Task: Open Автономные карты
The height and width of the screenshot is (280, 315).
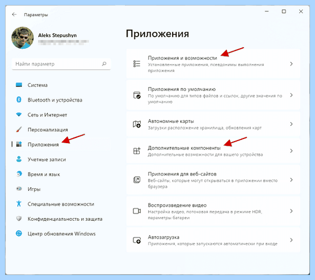Action: 213,124
